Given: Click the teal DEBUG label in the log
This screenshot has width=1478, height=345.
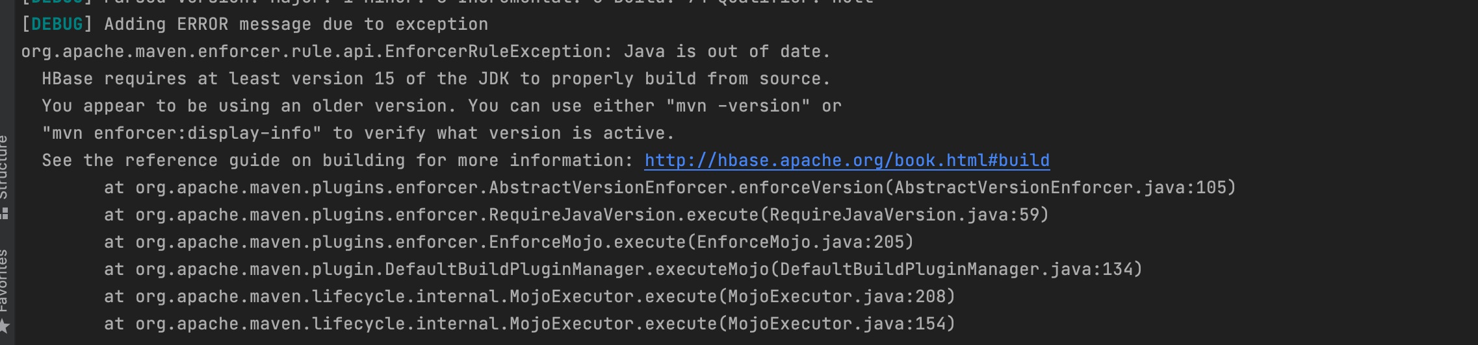Looking at the screenshot, I should (57, 24).
